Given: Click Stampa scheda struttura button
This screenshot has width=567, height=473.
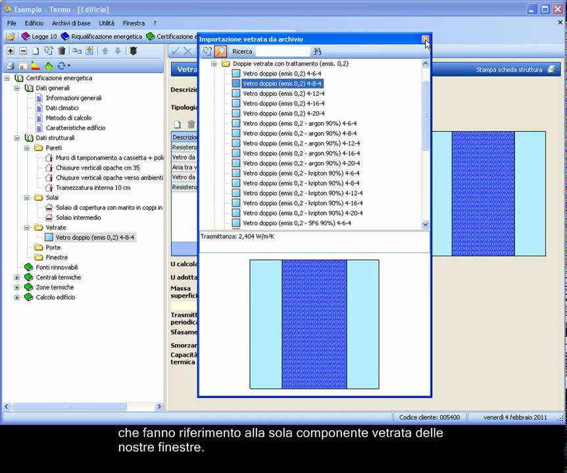Looking at the screenshot, I should 516,70.
